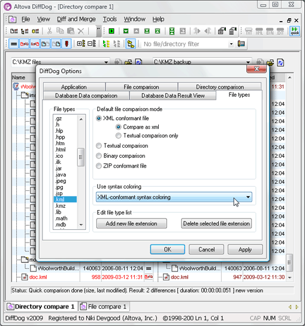Click the file types list scrollbar thumb
The image size is (305, 326).
[x=81, y=157]
